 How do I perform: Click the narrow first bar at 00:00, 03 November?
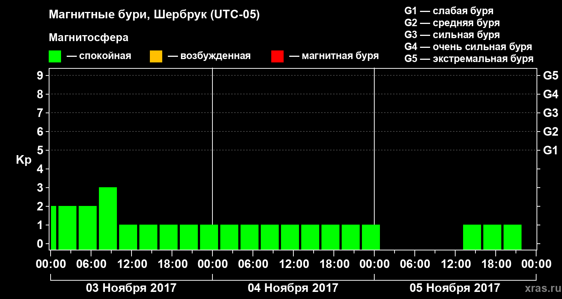[54, 228]
